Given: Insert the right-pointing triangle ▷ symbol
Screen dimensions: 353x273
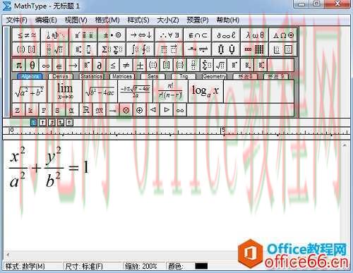Looking at the screenshot, I should coord(167,110).
